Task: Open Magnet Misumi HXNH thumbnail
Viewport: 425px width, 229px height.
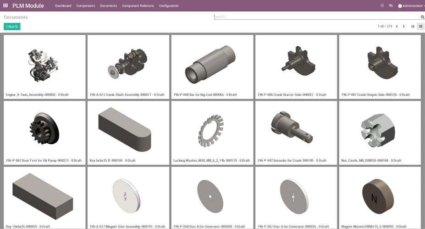Action: pos(378,196)
